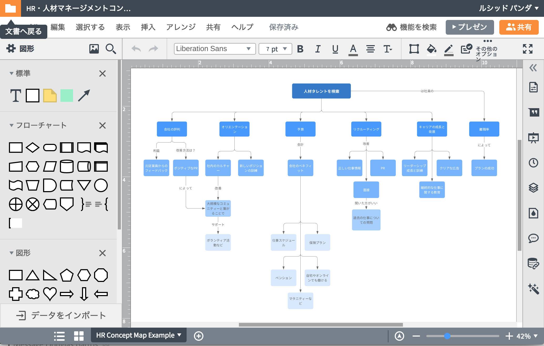Viewport: 544px width, 346px height.
Task: Select the 人材タレントを検索 root node
Action: [x=321, y=91]
